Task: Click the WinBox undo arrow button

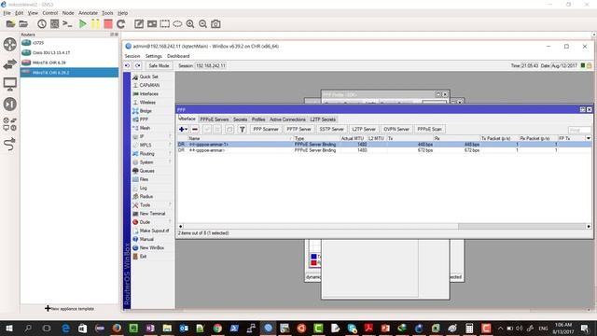Action: [127, 65]
